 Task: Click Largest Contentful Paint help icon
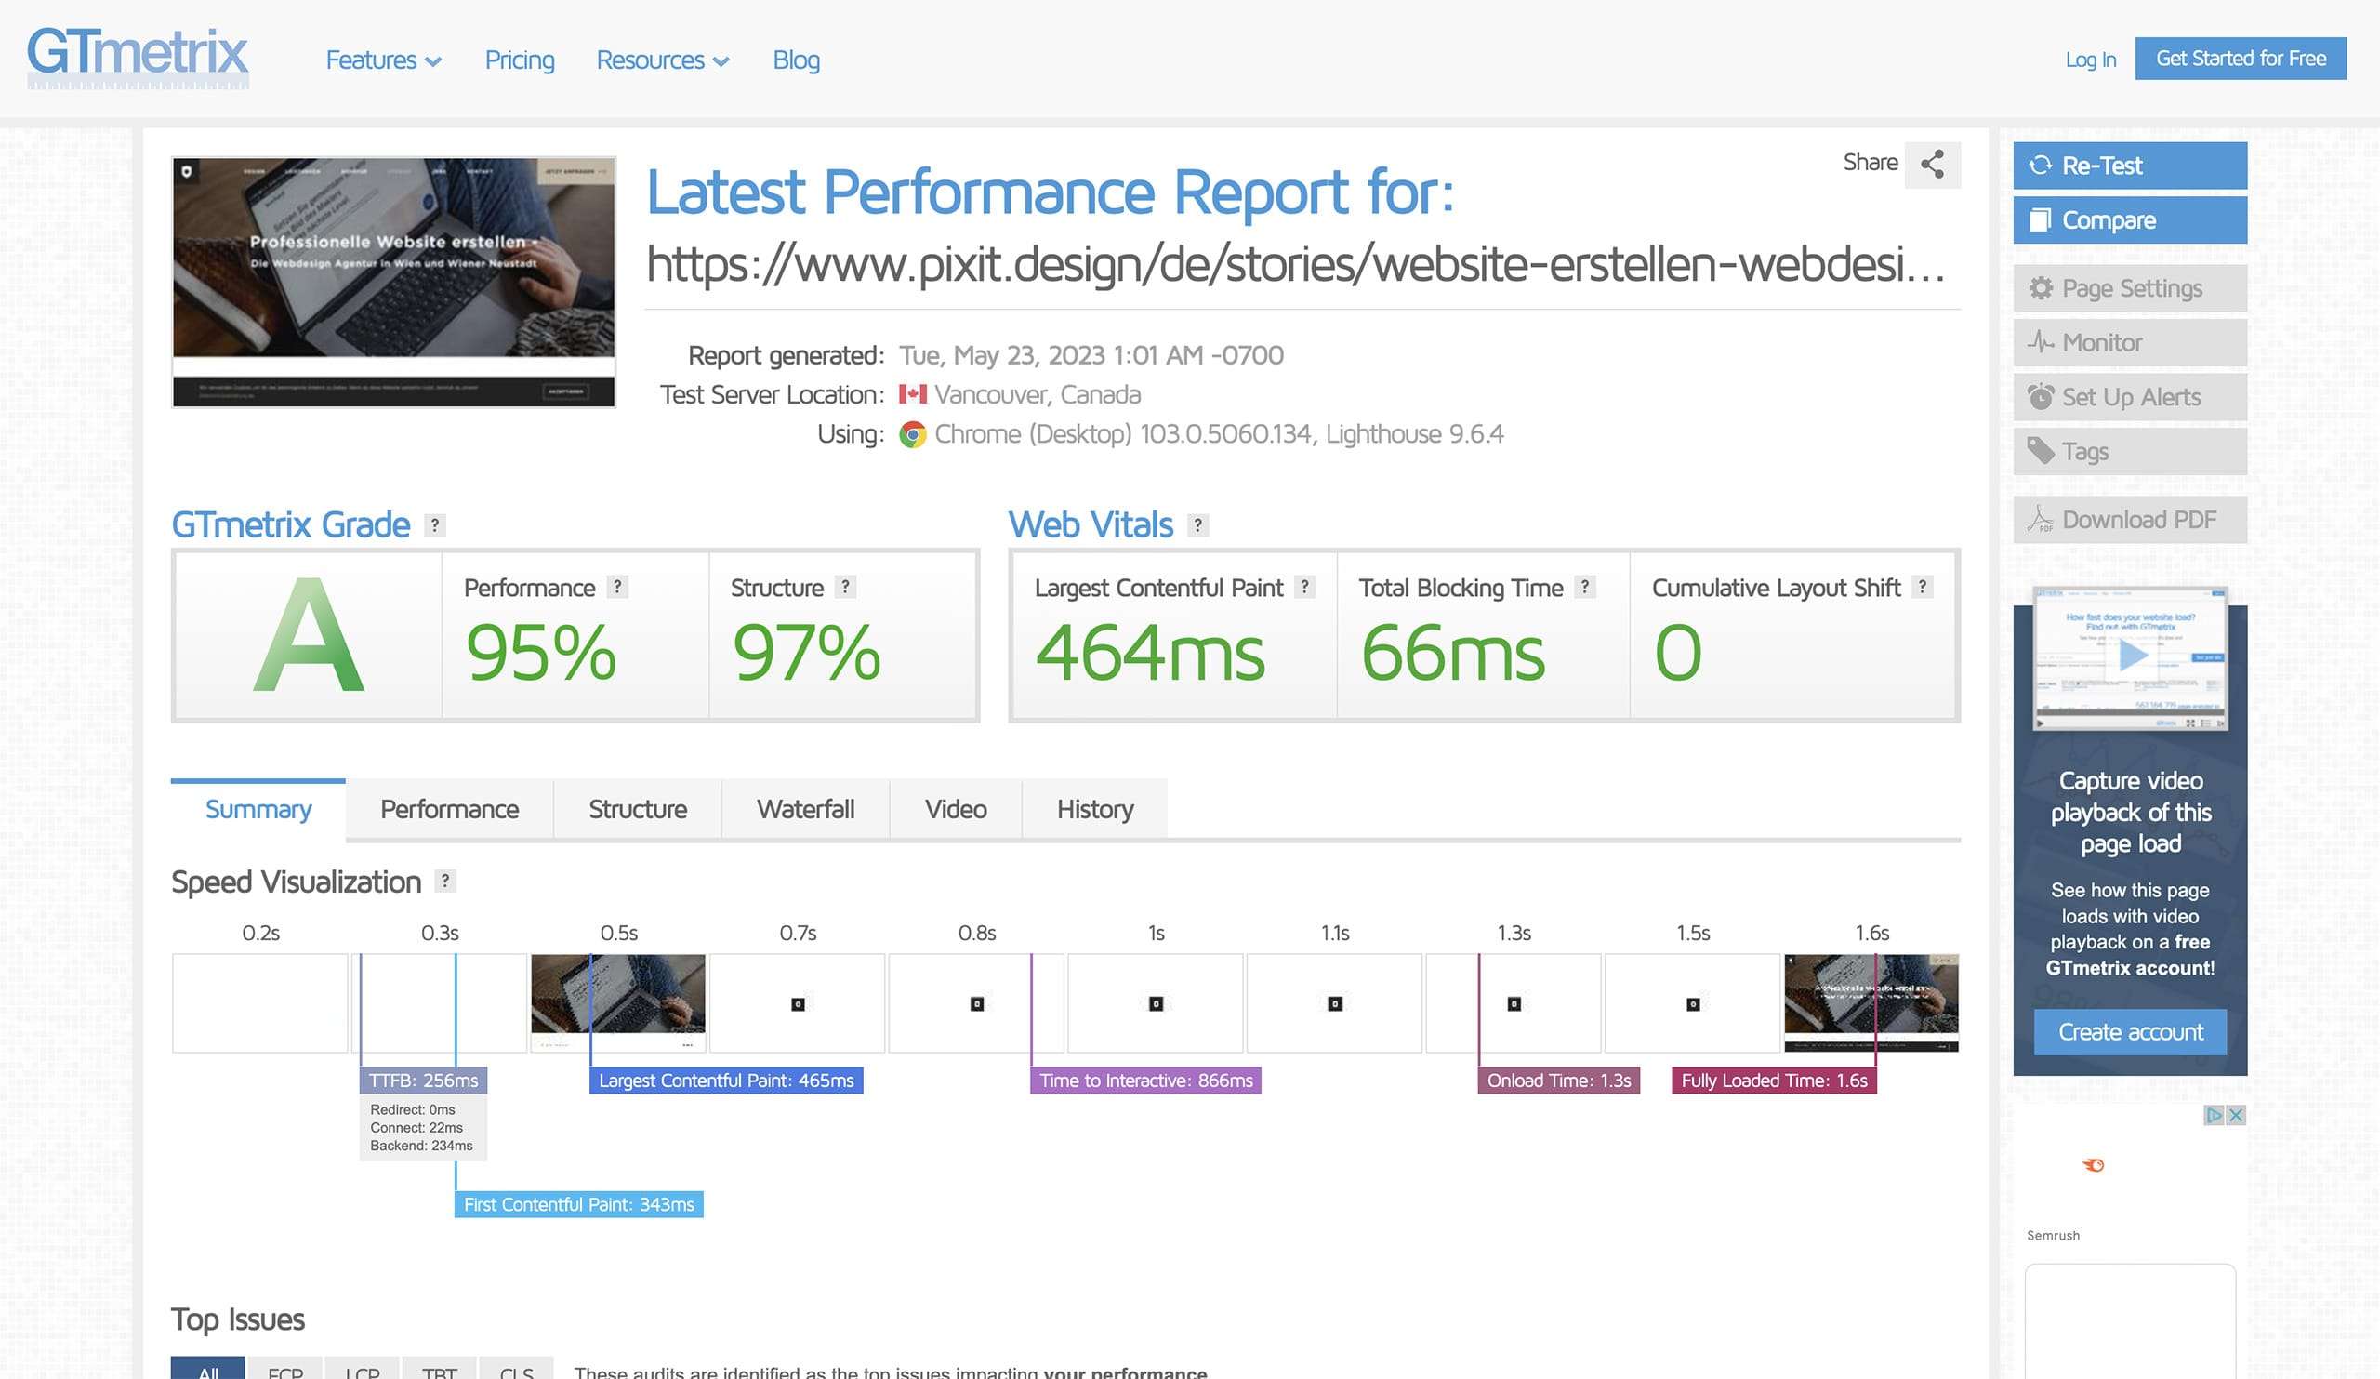[x=1304, y=587]
